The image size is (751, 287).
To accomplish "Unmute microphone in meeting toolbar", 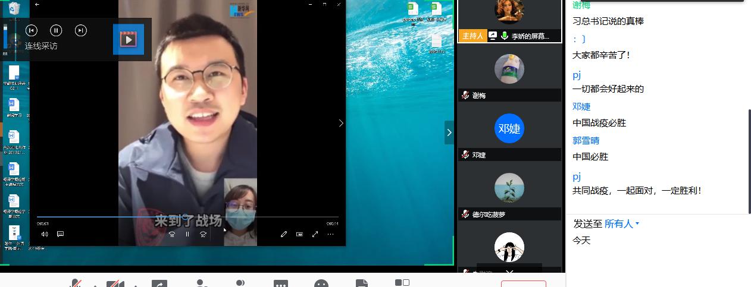I will (x=76, y=283).
